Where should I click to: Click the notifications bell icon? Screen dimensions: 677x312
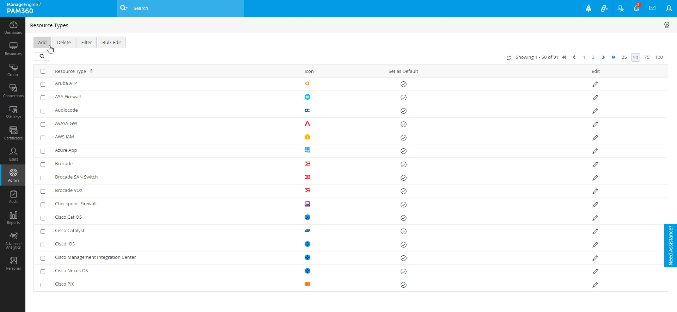coord(636,8)
